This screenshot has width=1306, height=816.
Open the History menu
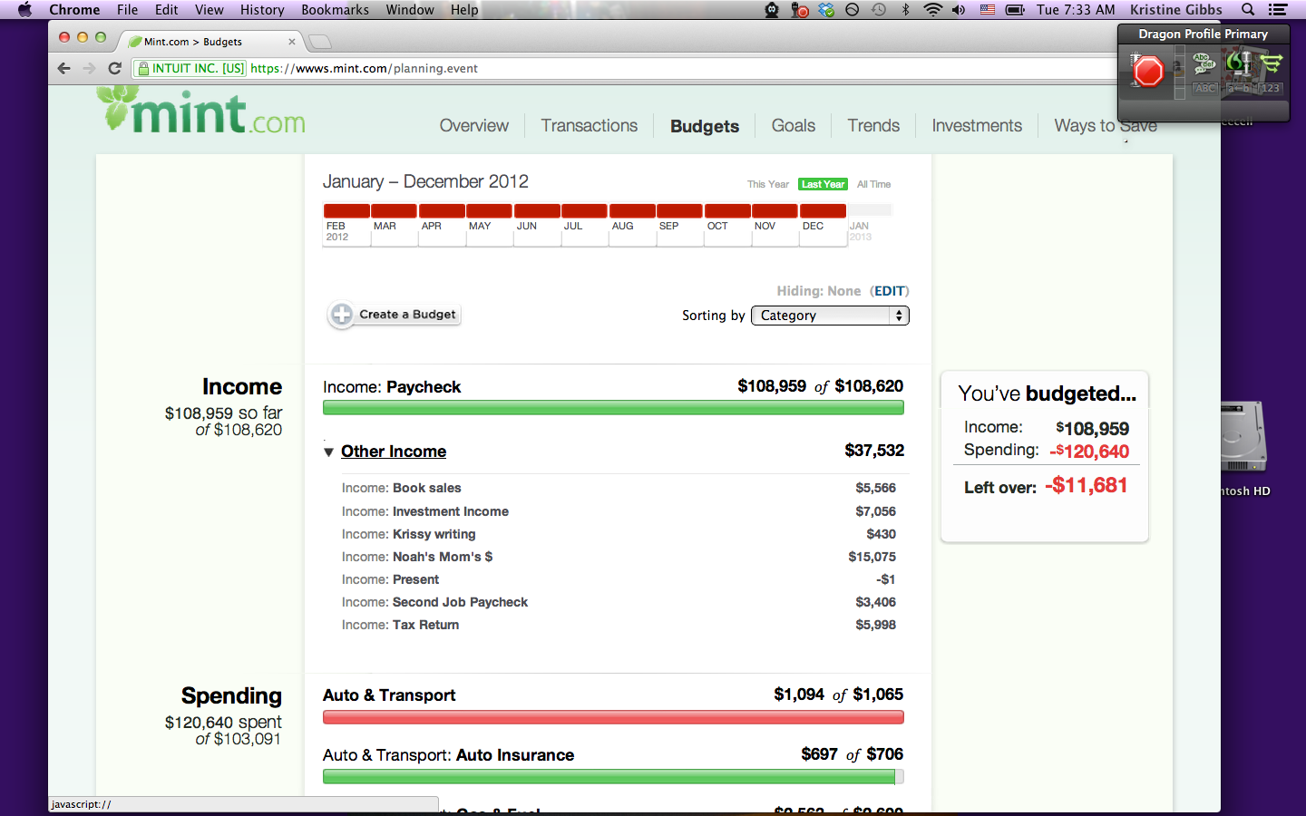point(262,10)
